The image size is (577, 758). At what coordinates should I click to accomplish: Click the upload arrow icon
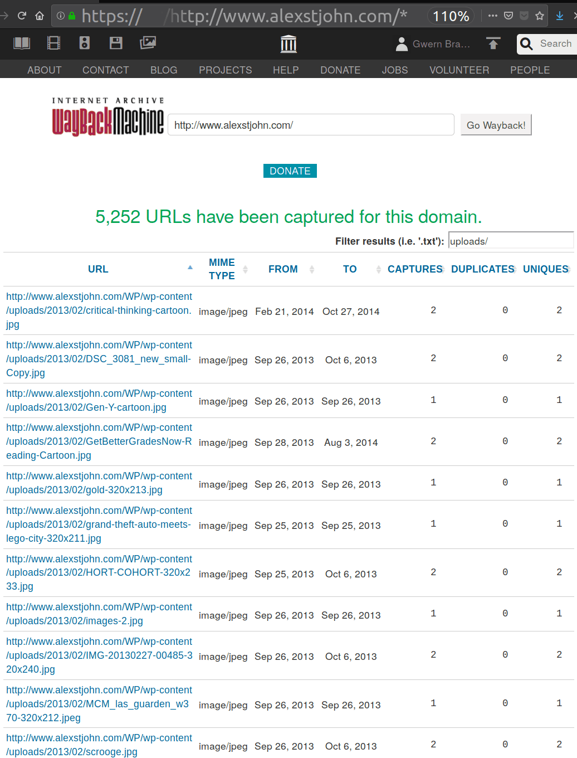pyautogui.click(x=493, y=43)
